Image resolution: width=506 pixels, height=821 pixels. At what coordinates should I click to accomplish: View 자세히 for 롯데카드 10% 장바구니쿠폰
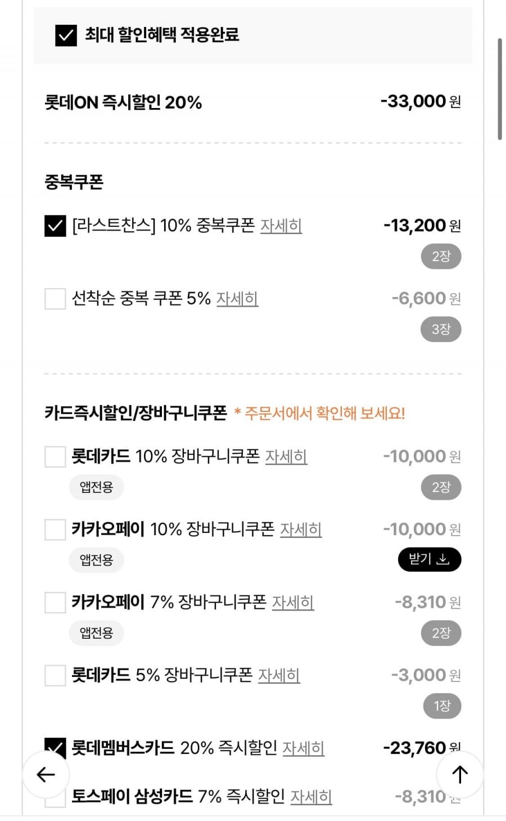point(286,456)
